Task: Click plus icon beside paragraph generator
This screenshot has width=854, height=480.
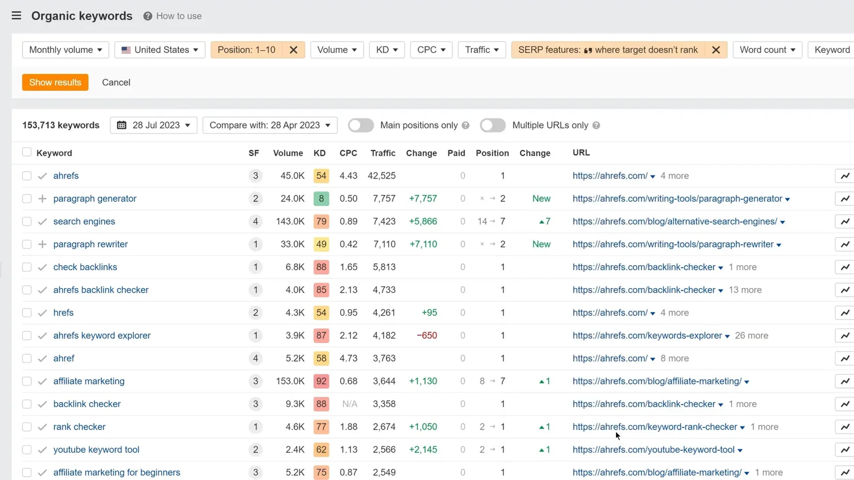Action: 43,198
